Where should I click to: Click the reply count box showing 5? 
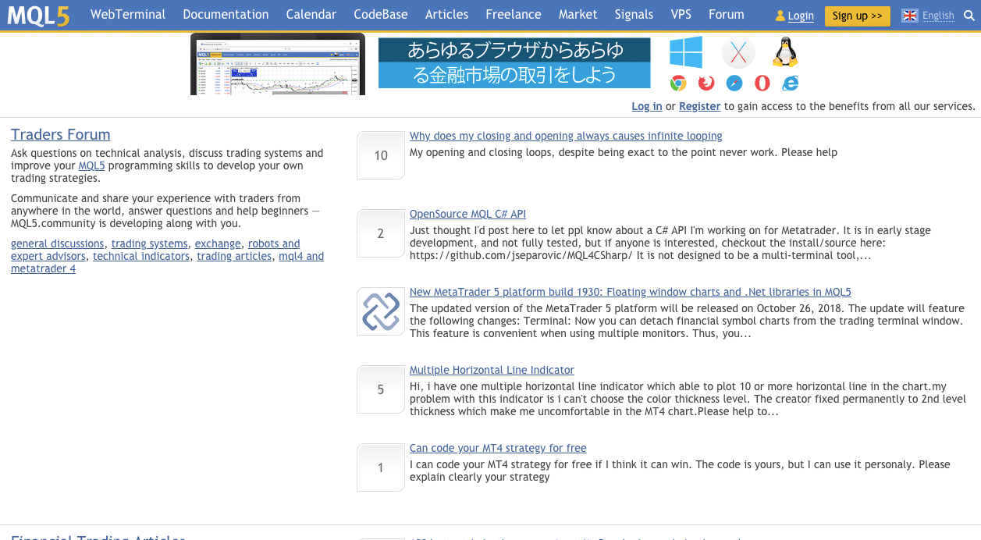381,389
